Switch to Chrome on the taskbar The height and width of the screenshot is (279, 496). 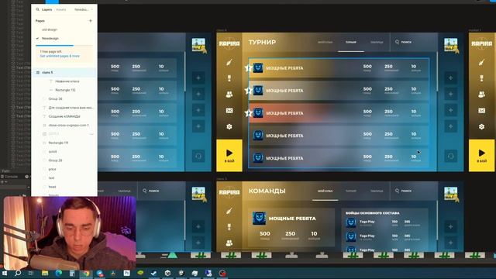coord(86,273)
